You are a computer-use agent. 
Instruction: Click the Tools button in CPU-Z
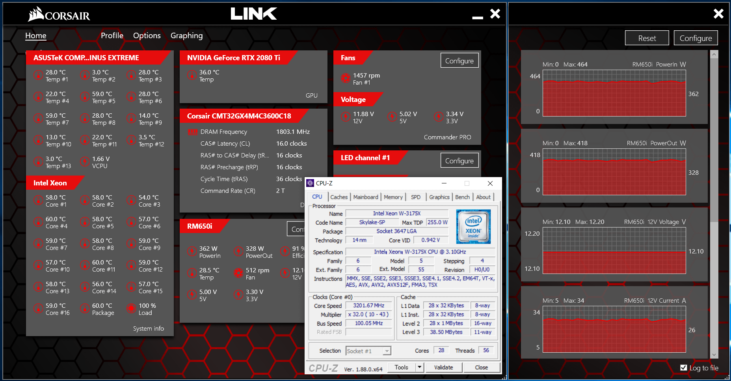point(402,367)
